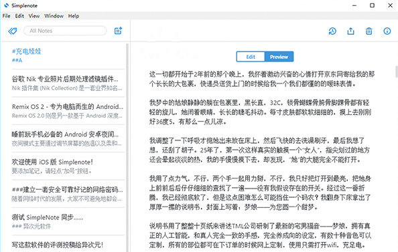398x252 pixels.
Task: Click the share note icon
Action: pos(350,31)
